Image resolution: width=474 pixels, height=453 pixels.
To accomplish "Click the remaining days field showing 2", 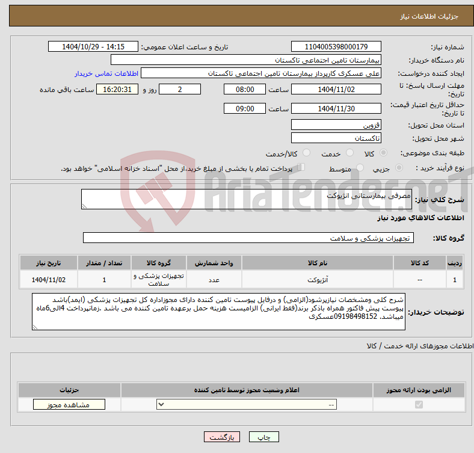I will point(180,89).
